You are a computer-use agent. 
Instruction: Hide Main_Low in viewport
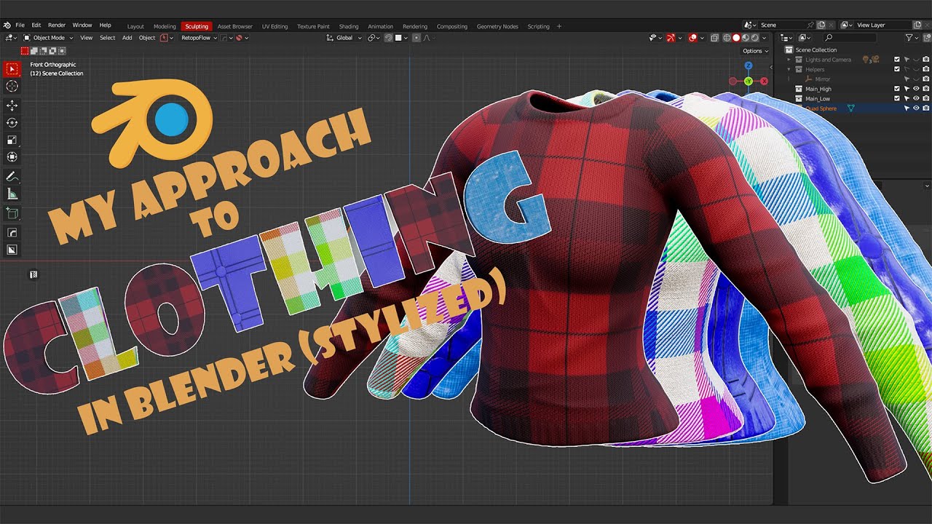coord(916,98)
